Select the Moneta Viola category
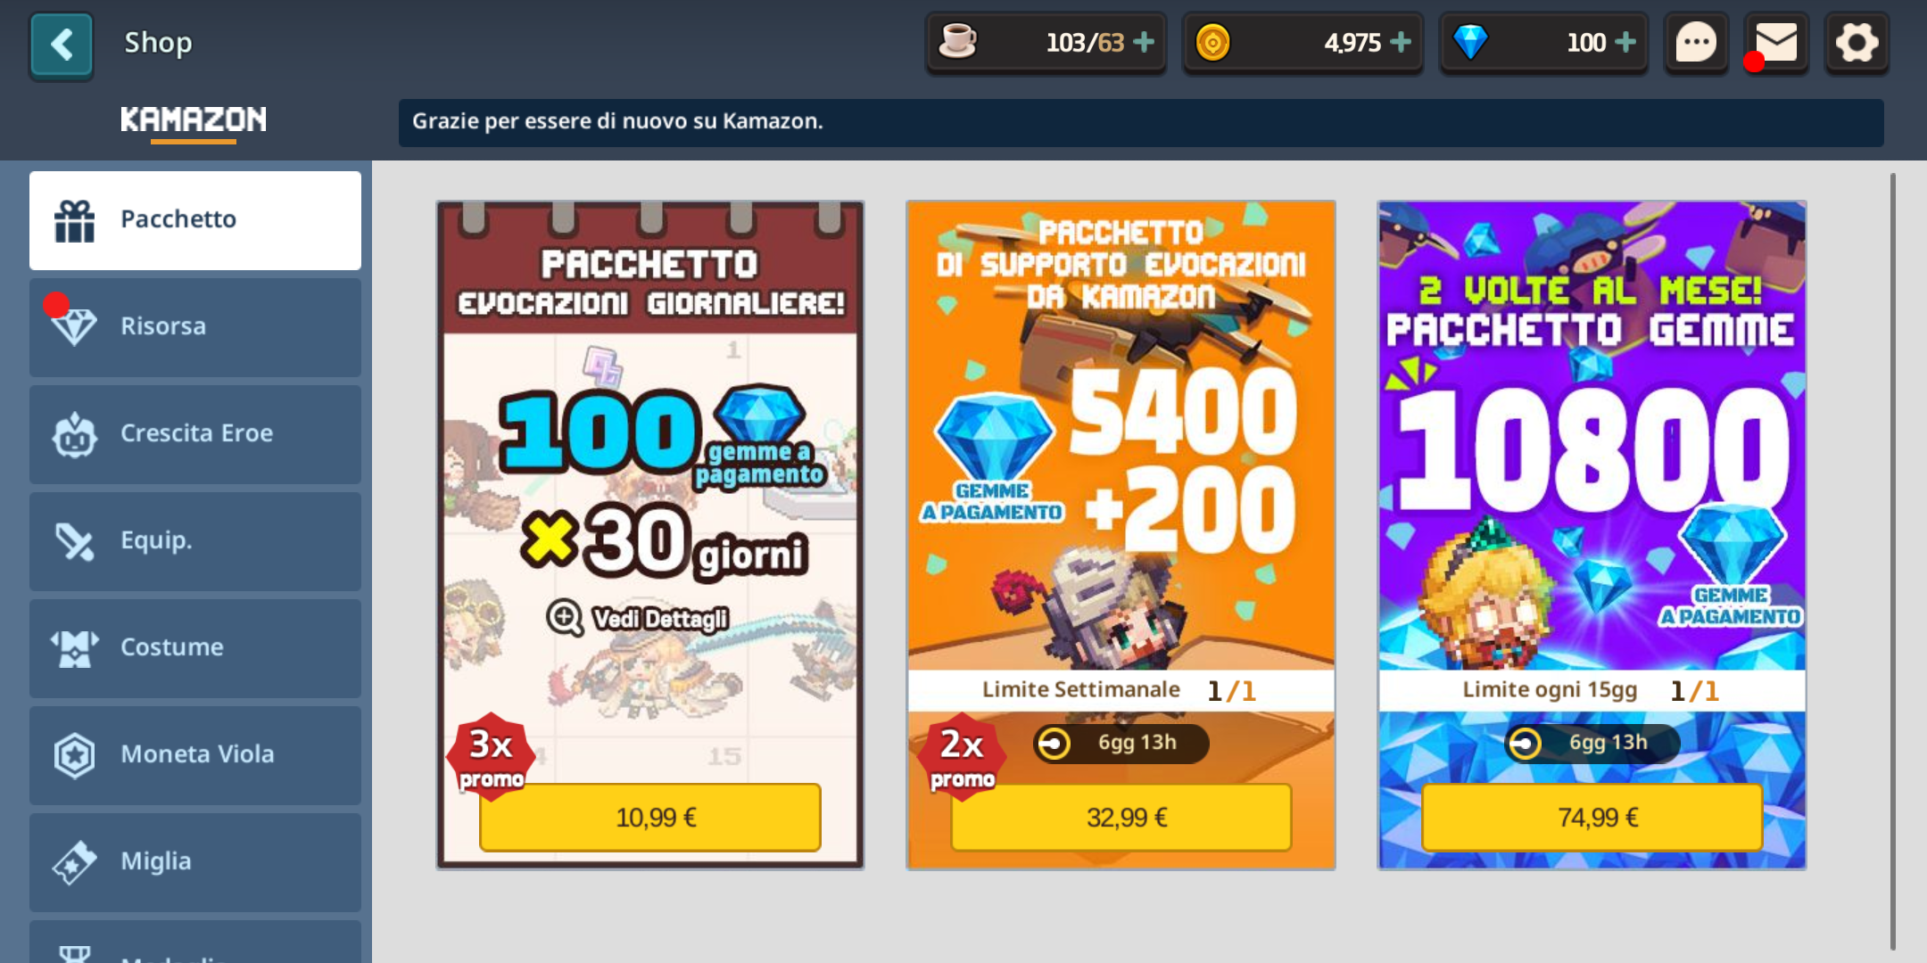1927x963 pixels. (x=195, y=755)
